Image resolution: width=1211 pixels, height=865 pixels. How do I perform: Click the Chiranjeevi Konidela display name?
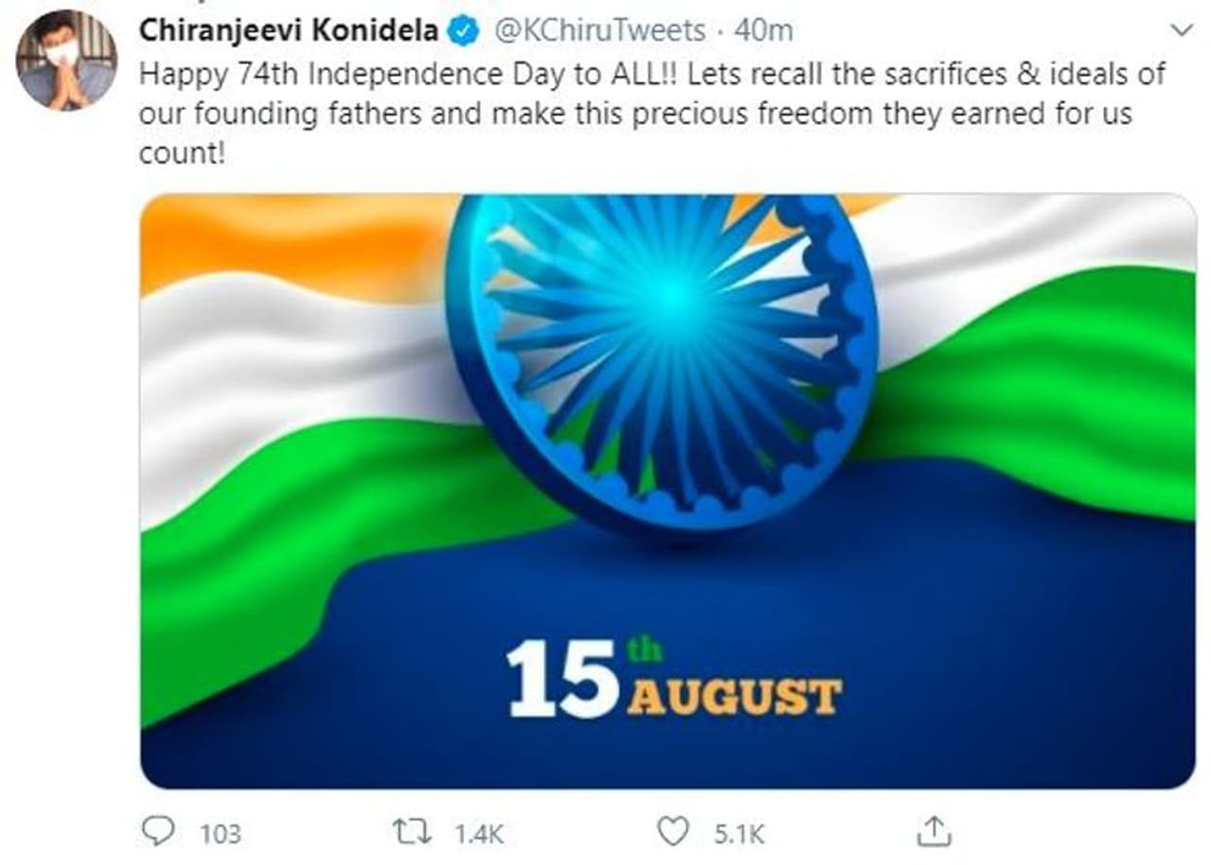click(x=290, y=31)
